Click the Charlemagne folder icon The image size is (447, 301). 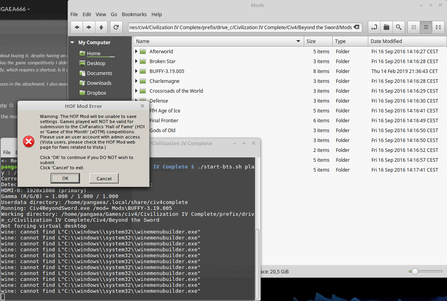143,81
